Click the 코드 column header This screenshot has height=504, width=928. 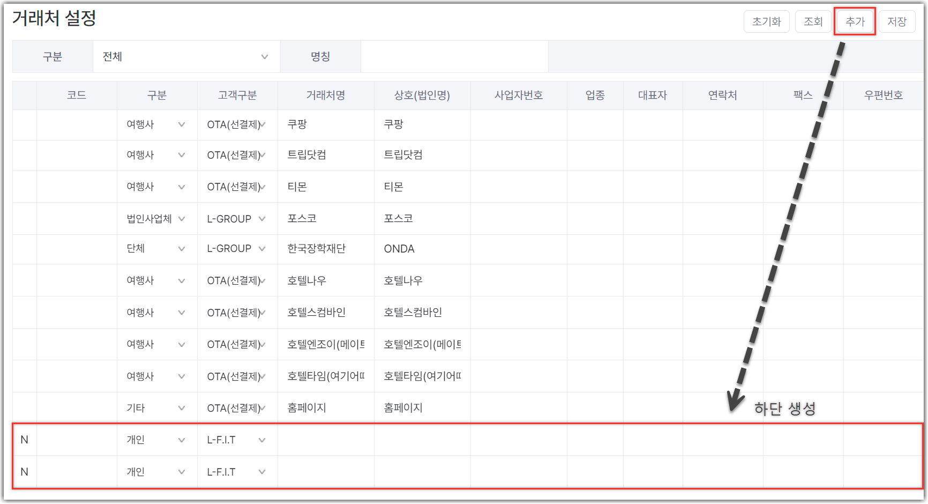[77, 95]
